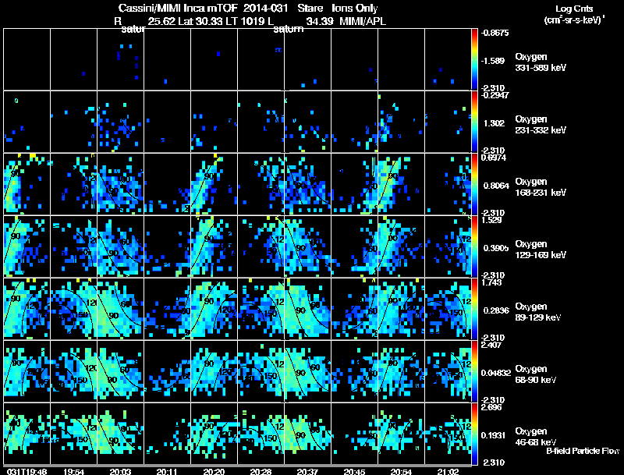
Task: Click the 'Oxygen 89-129 keV' row label
Action: tap(538, 312)
